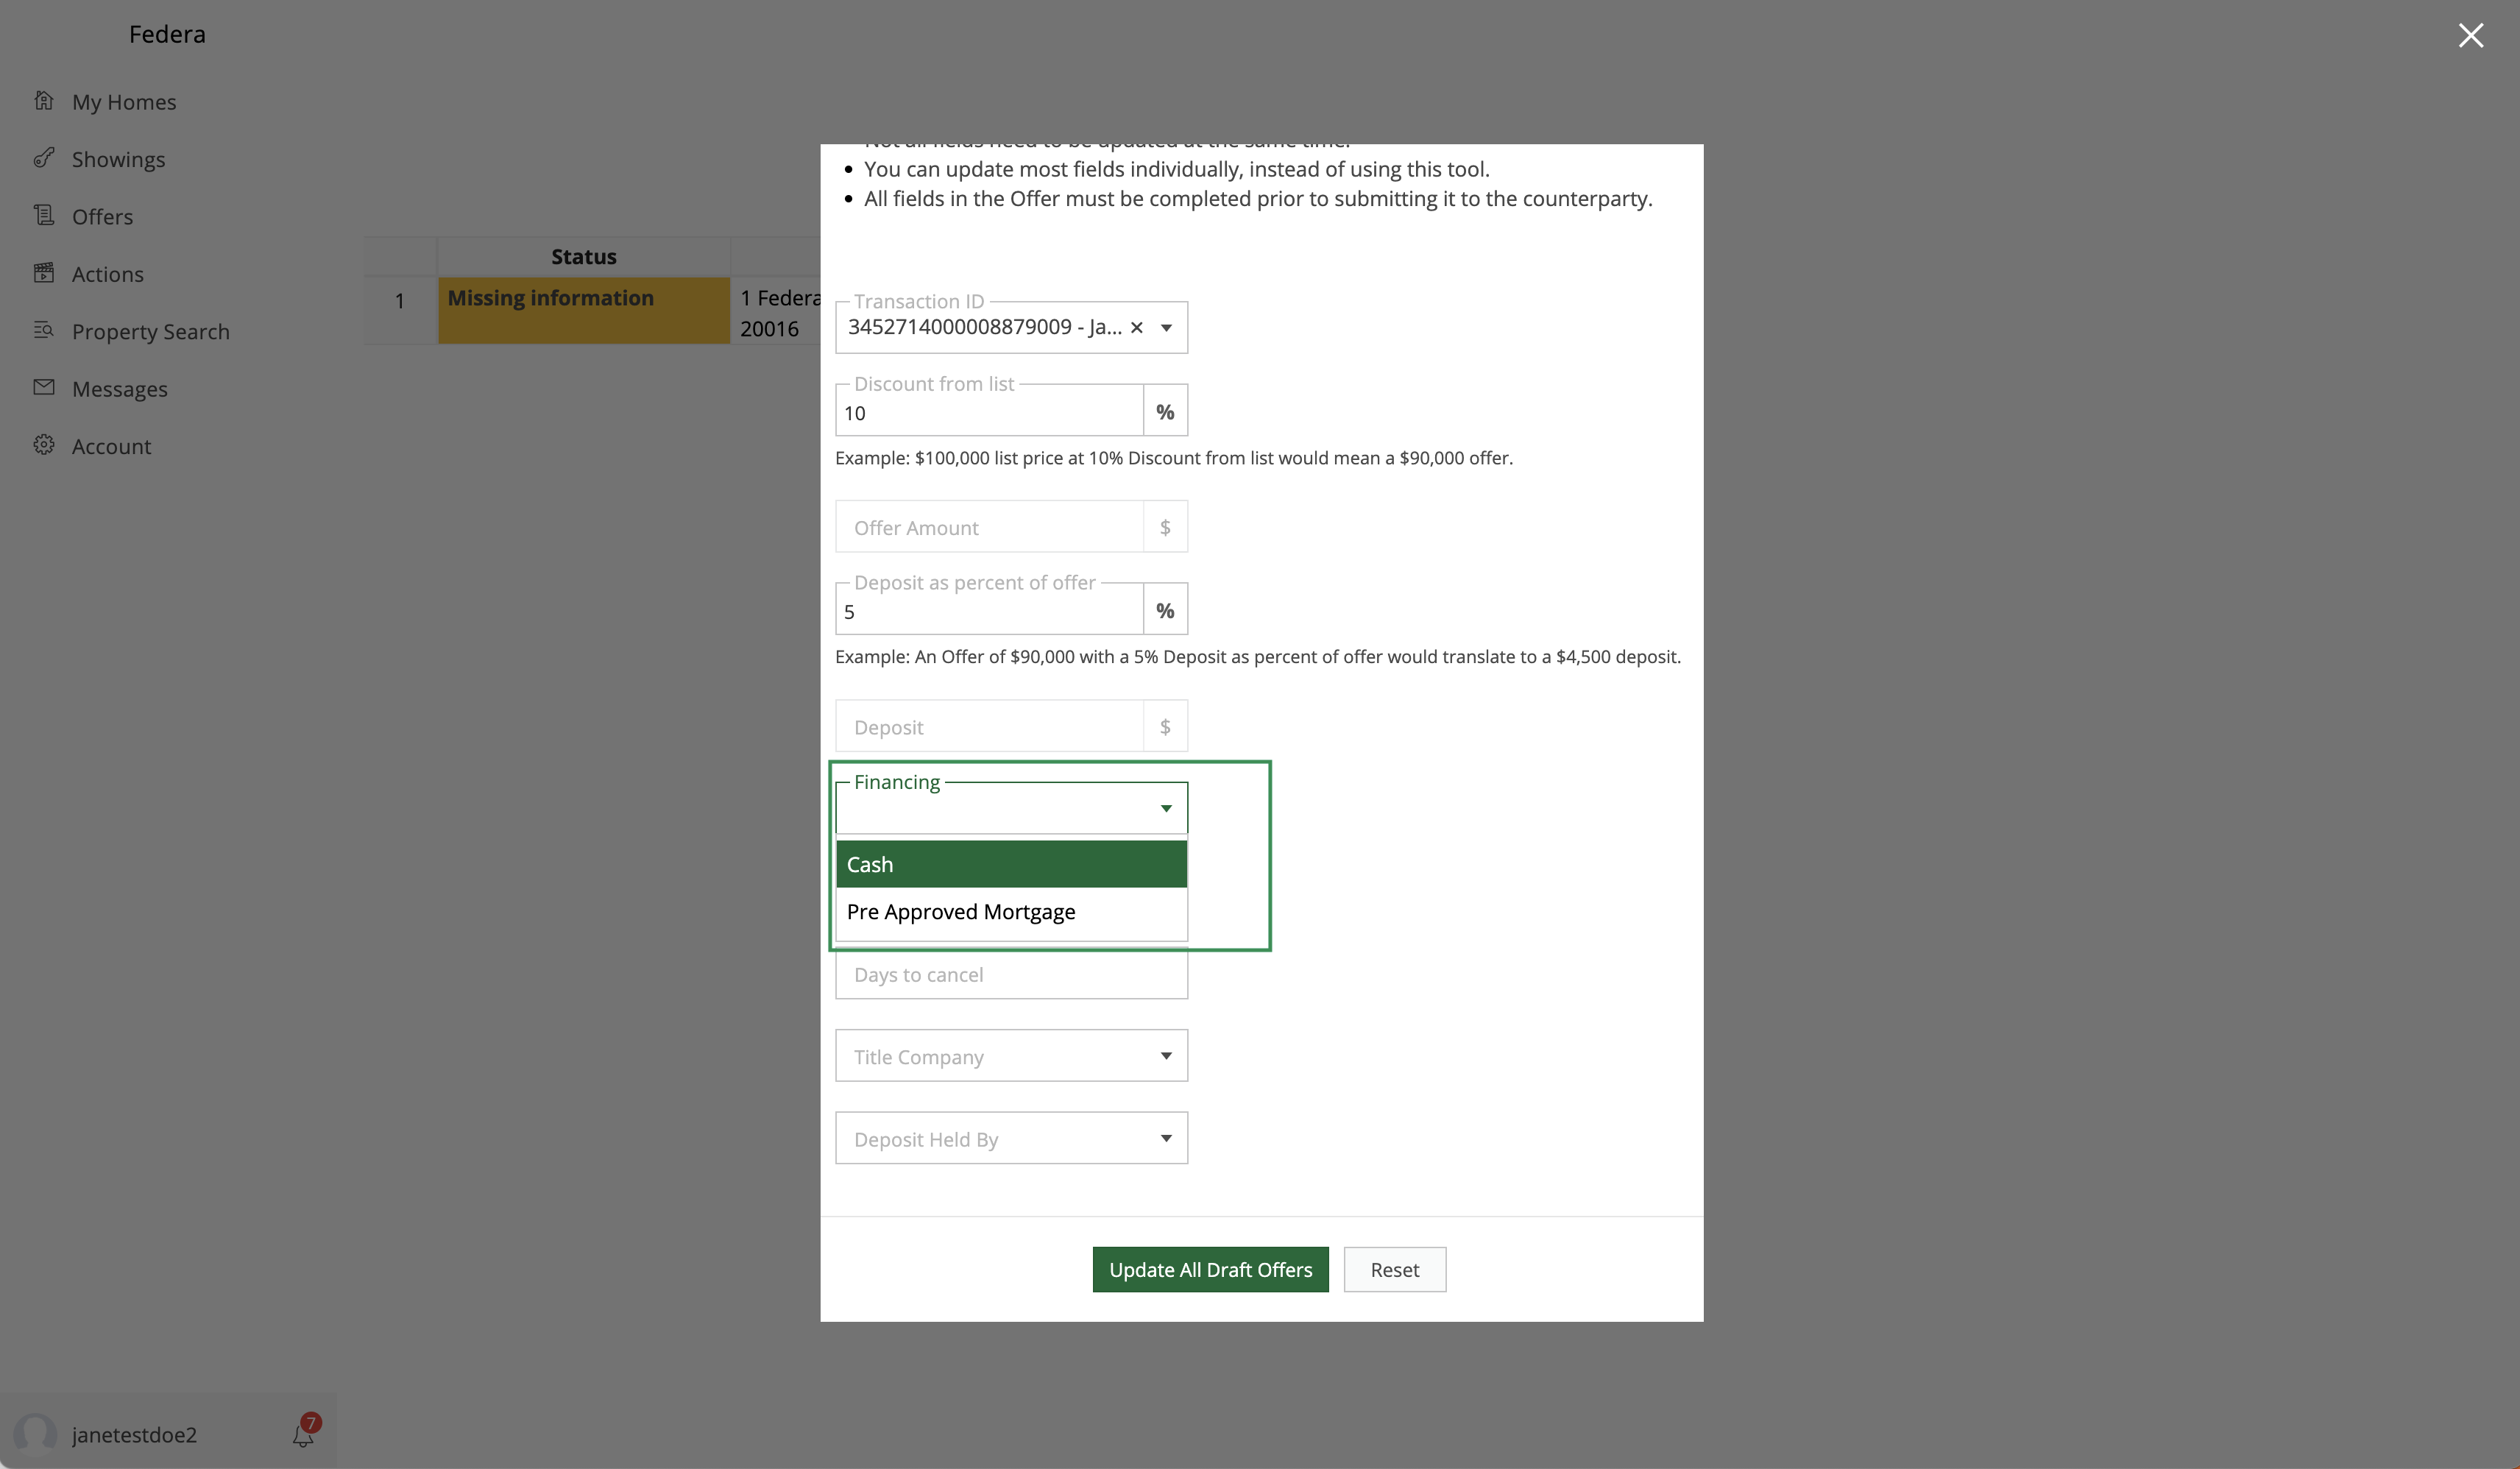Click janetestdoe2 username
Image resolution: width=2520 pixels, height=1469 pixels.
point(134,1434)
